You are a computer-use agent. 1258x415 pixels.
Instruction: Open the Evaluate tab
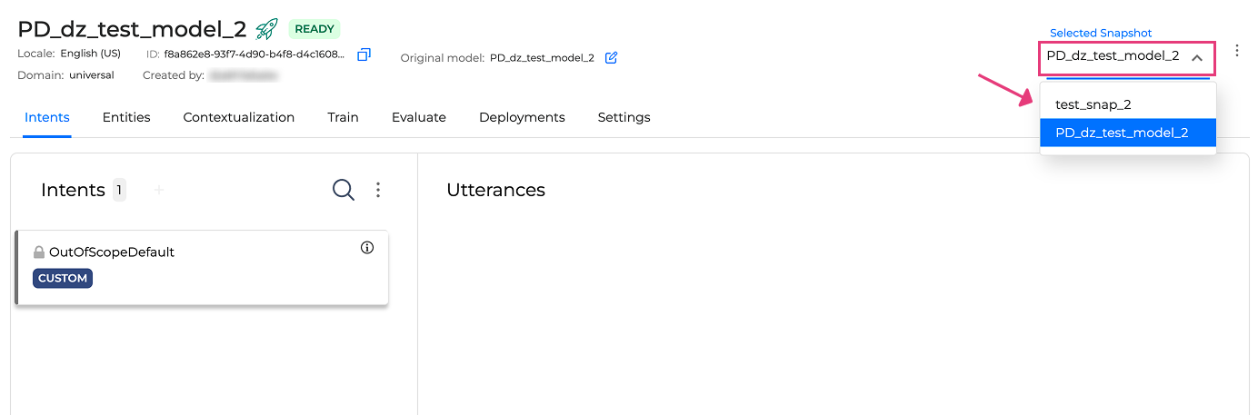pyautogui.click(x=419, y=117)
